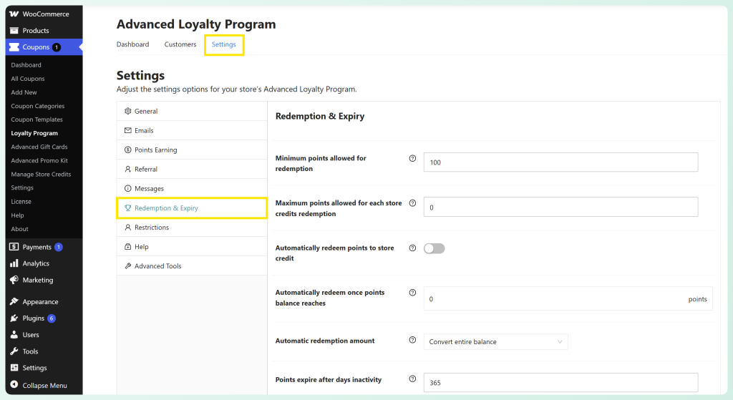This screenshot has width=733, height=400.
Task: Open help tooltip for Points expire after days
Action: point(412,379)
